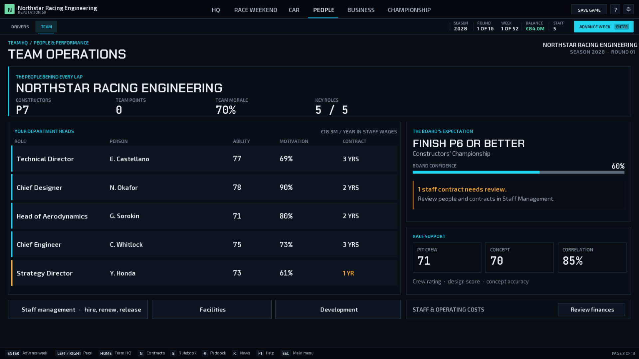Click the staff contract needs review alert
The width and height of the screenshot is (639, 359).
[x=519, y=195]
